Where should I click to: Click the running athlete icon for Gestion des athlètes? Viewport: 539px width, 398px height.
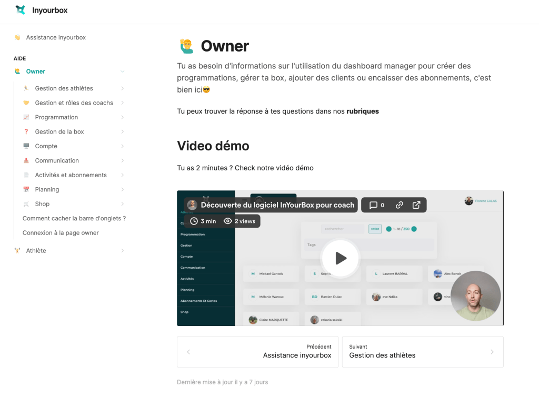click(26, 88)
